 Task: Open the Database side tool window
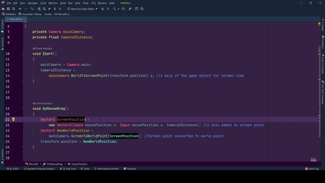323,42
